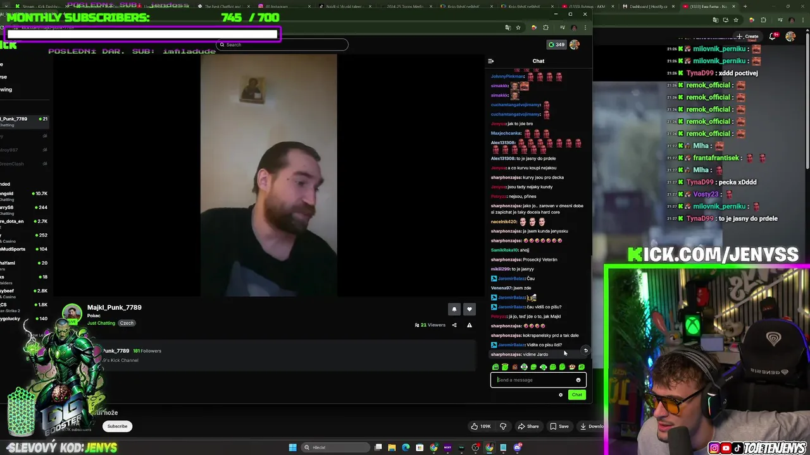The height and width of the screenshot is (455, 810).
Task: Report the stream via warning triangle
Action: tap(469, 325)
